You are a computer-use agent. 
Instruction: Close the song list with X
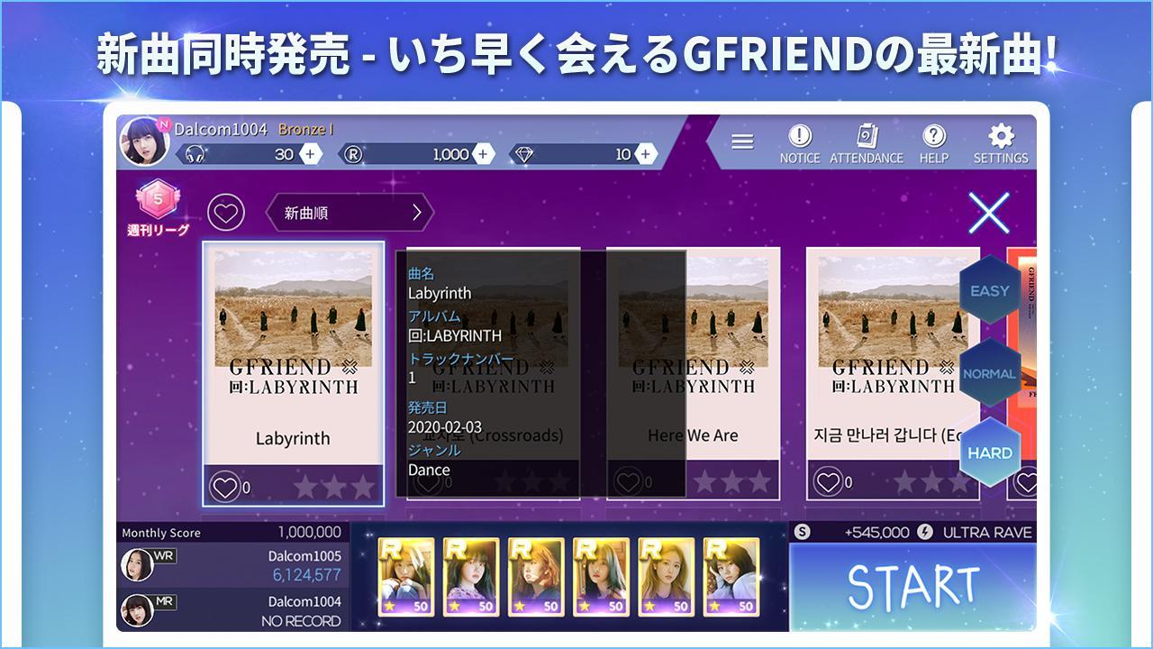[988, 214]
